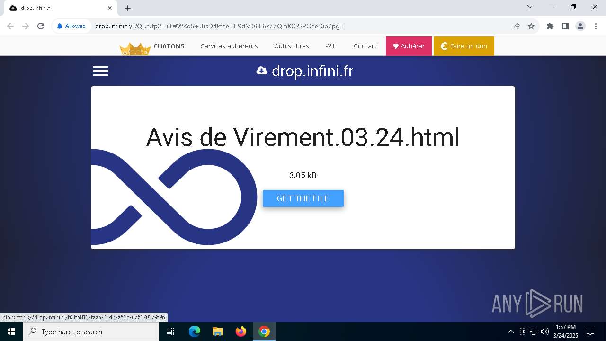Viewport: 606px width, 341px height.
Task: Click the drop.infini.fr site title text
Action: point(312,71)
